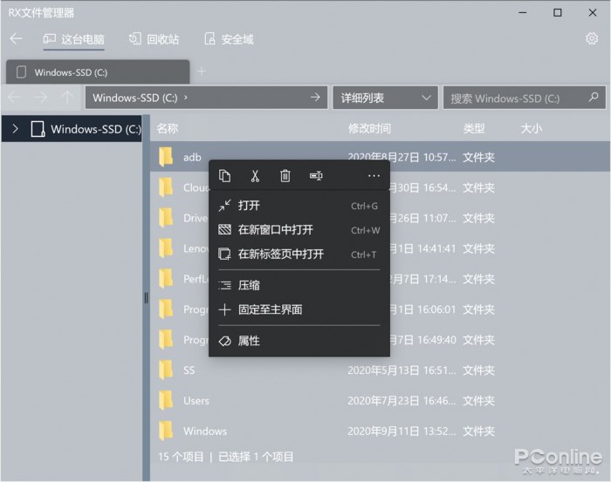Screen dimensions: 611x482
Task: Switch to the 回收站 tab
Action: click(x=154, y=39)
